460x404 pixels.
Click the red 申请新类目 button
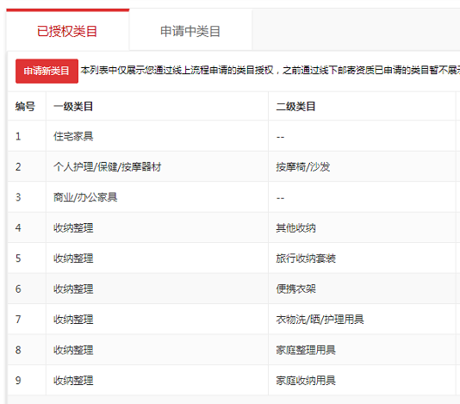47,71
